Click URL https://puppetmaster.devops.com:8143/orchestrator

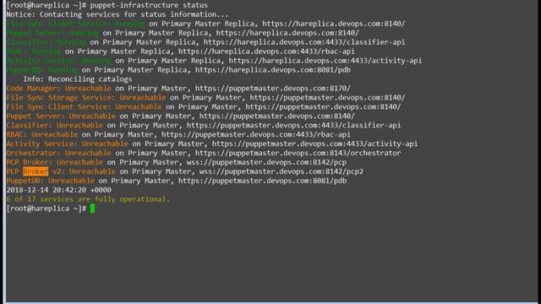(x=298, y=153)
